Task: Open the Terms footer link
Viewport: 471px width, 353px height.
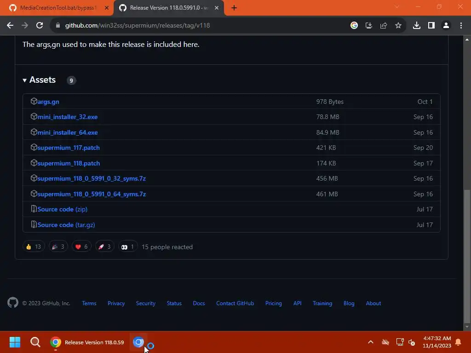Action: point(89,303)
